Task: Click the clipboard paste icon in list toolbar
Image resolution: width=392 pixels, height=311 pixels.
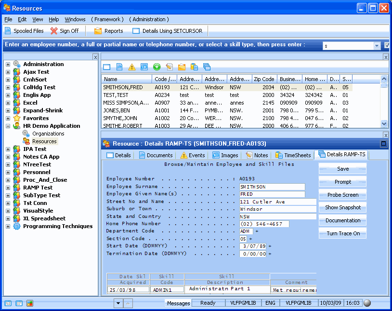Action: 194,67
